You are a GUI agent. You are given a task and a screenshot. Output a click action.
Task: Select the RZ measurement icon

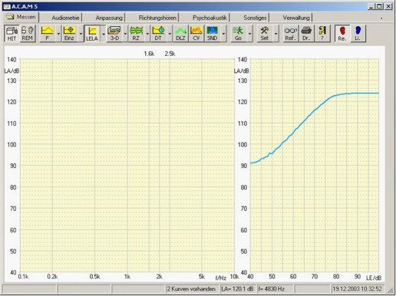tap(136, 34)
